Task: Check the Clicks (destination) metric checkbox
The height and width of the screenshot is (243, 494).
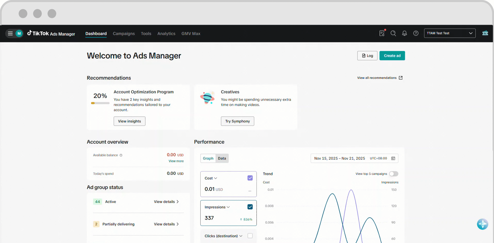Action: (250, 236)
